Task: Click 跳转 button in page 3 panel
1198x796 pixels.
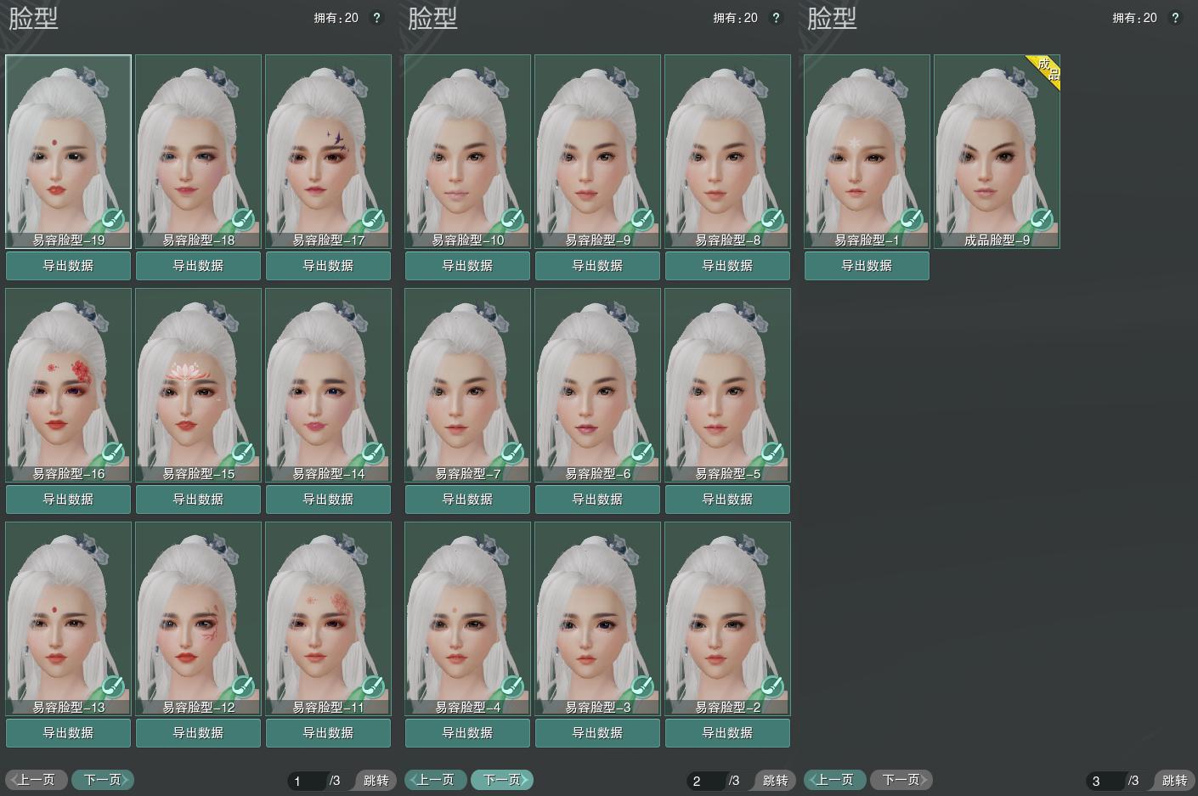Action: pos(1173,781)
